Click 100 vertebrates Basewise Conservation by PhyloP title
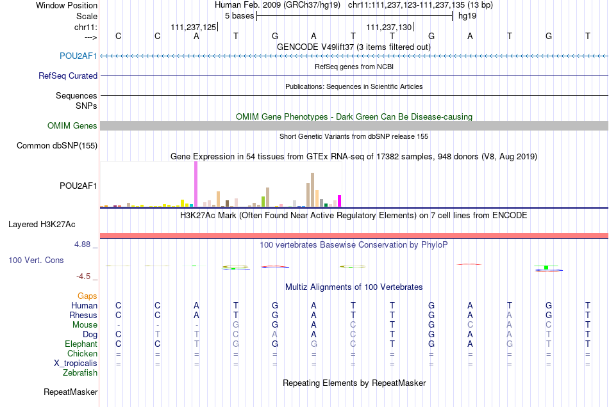The width and height of the screenshot is (609, 407). point(353,245)
